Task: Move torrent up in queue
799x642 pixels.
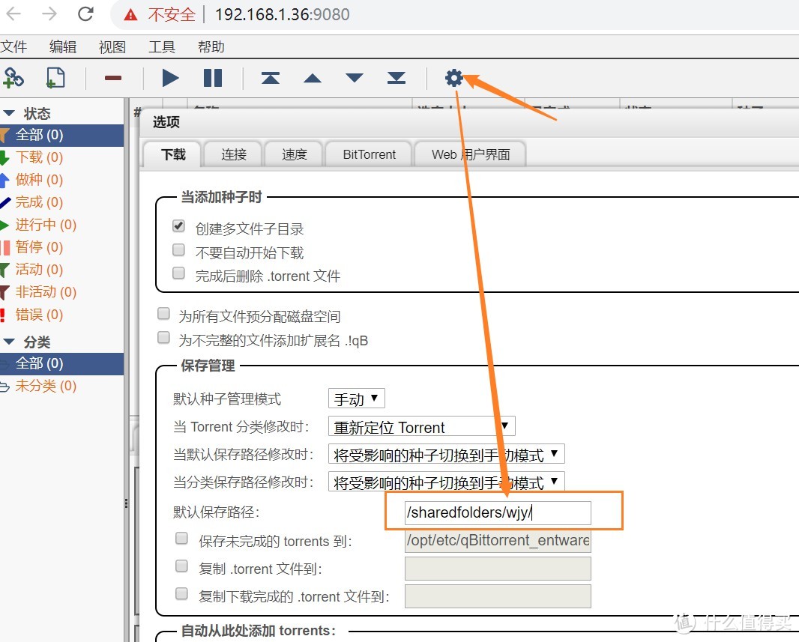Action: (x=313, y=78)
